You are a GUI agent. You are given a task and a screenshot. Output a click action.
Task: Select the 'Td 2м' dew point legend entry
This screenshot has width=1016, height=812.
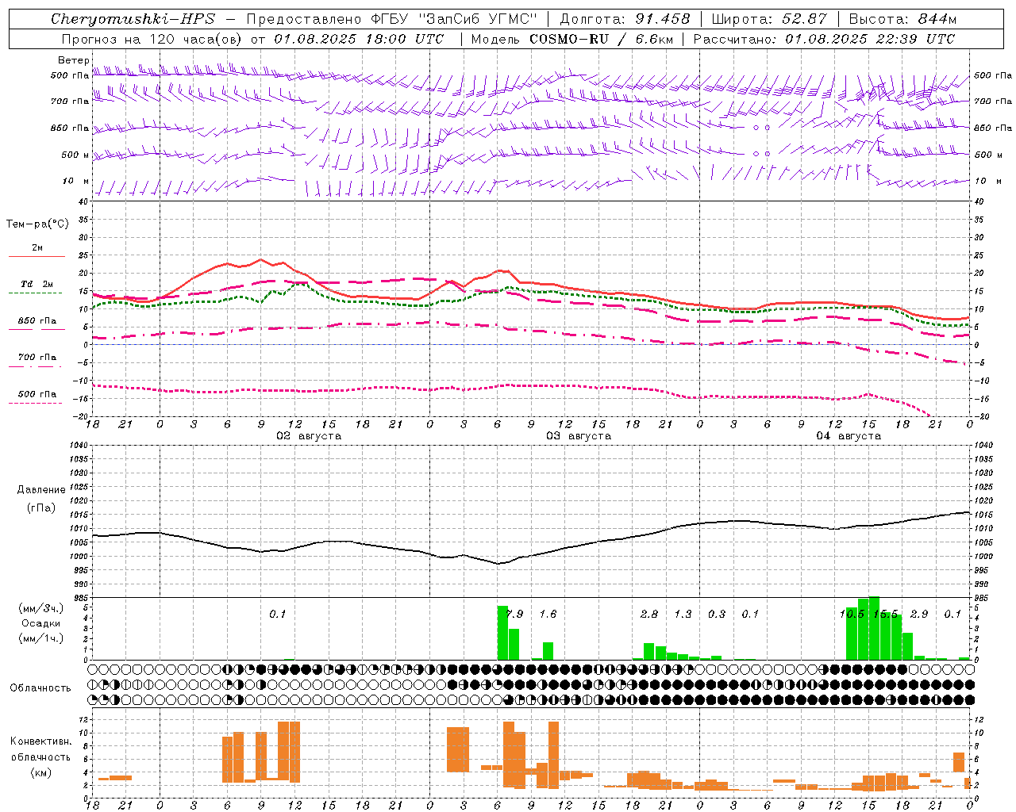click(37, 284)
